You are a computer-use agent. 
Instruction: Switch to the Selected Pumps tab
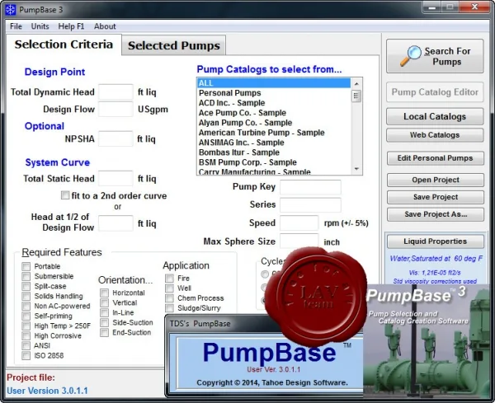(x=173, y=45)
